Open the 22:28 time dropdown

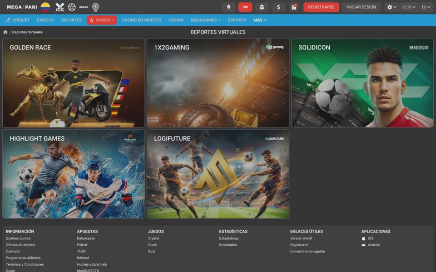[409, 7]
